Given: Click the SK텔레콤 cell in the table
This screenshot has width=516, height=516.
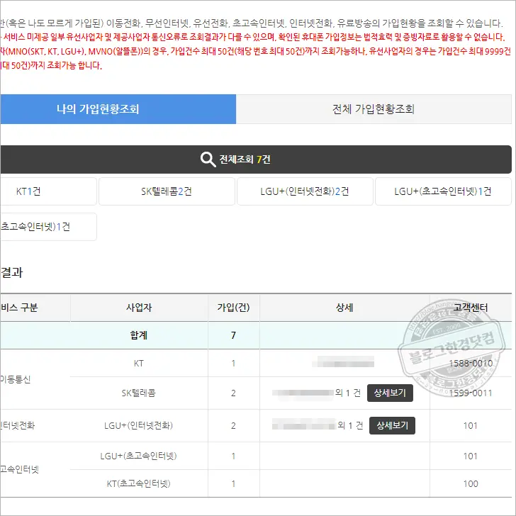Looking at the screenshot, I should (139, 393).
